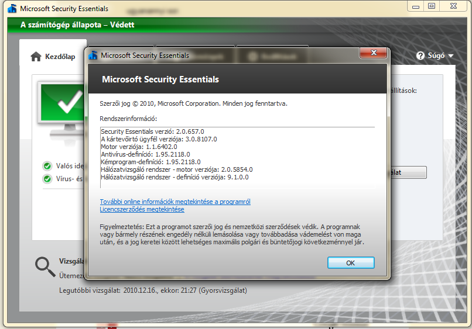Click main window Security Essentials title icon
The height and width of the screenshot is (329, 472).
[12, 8]
